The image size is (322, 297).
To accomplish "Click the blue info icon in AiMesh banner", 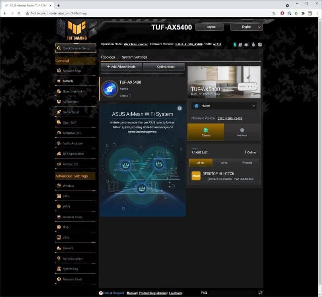I will point(180,108).
